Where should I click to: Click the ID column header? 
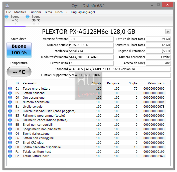point(17,83)
